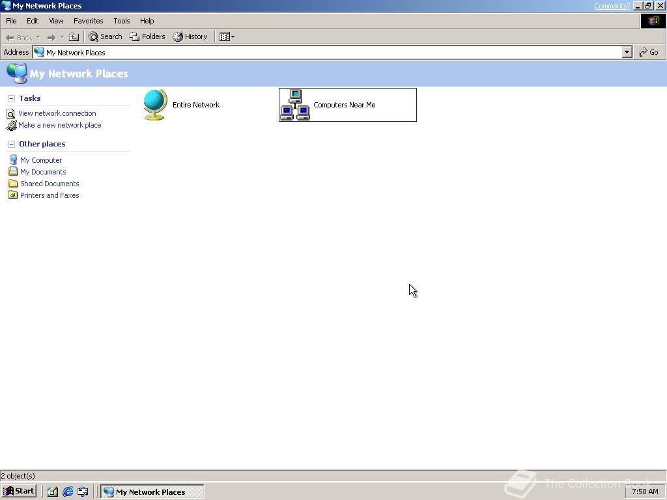Click the Forward arrow toolbar button
This screenshot has height=500, width=667.
pyautogui.click(x=51, y=37)
